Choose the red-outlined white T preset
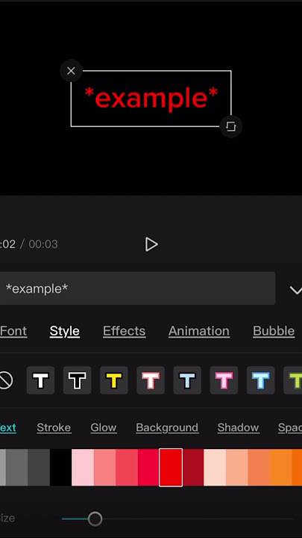This screenshot has width=302, height=538. 151,380
